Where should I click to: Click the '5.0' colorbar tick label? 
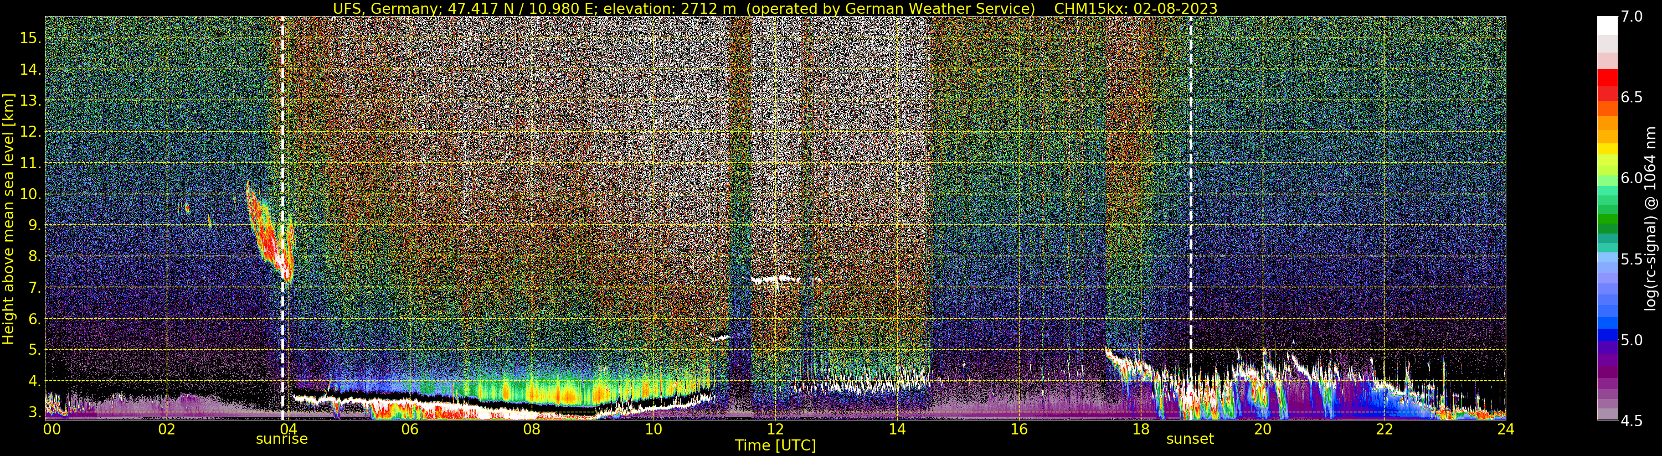pos(1632,340)
